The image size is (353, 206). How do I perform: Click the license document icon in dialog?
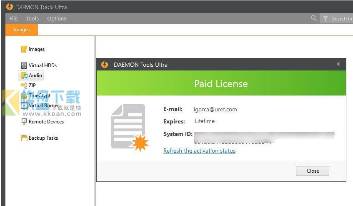pos(130,128)
